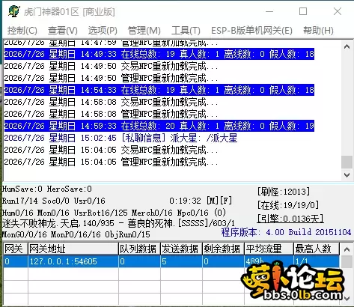Select the 14:59:33 在线总数: 20 log line
The image size is (354, 307).
click(159, 126)
